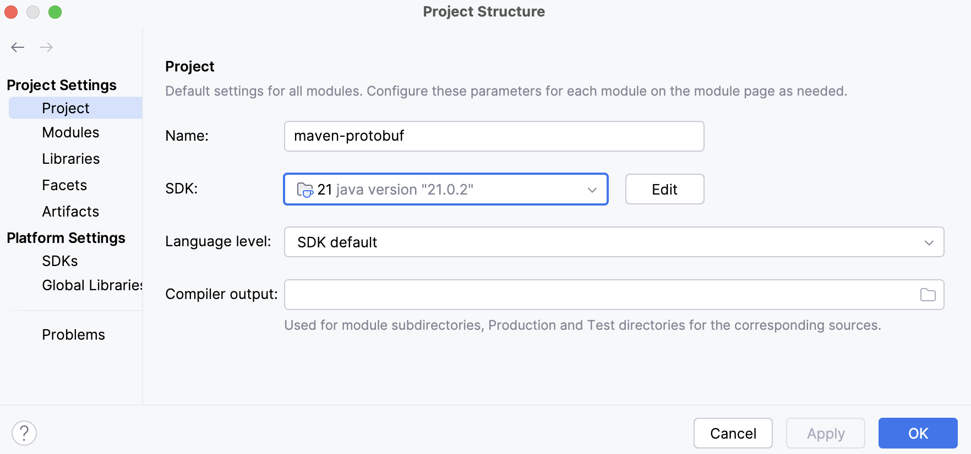Open the Artifacts configuration page
The image size is (971, 454).
click(x=70, y=211)
